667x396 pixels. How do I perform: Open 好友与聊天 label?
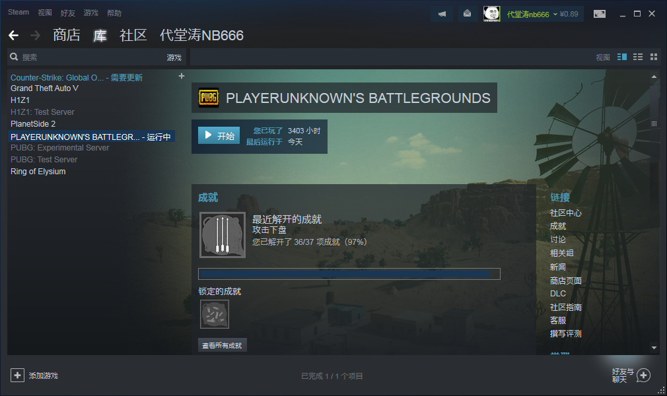[623, 376]
